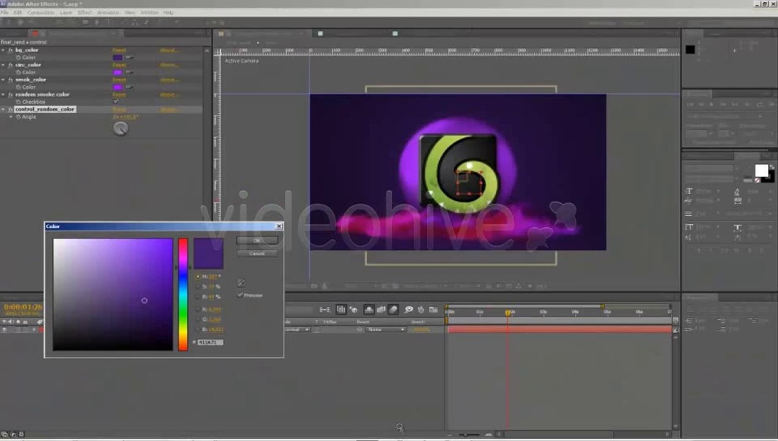Image resolution: width=778 pixels, height=441 pixels.
Task: Reset the smok_color effect
Action: click(x=119, y=80)
